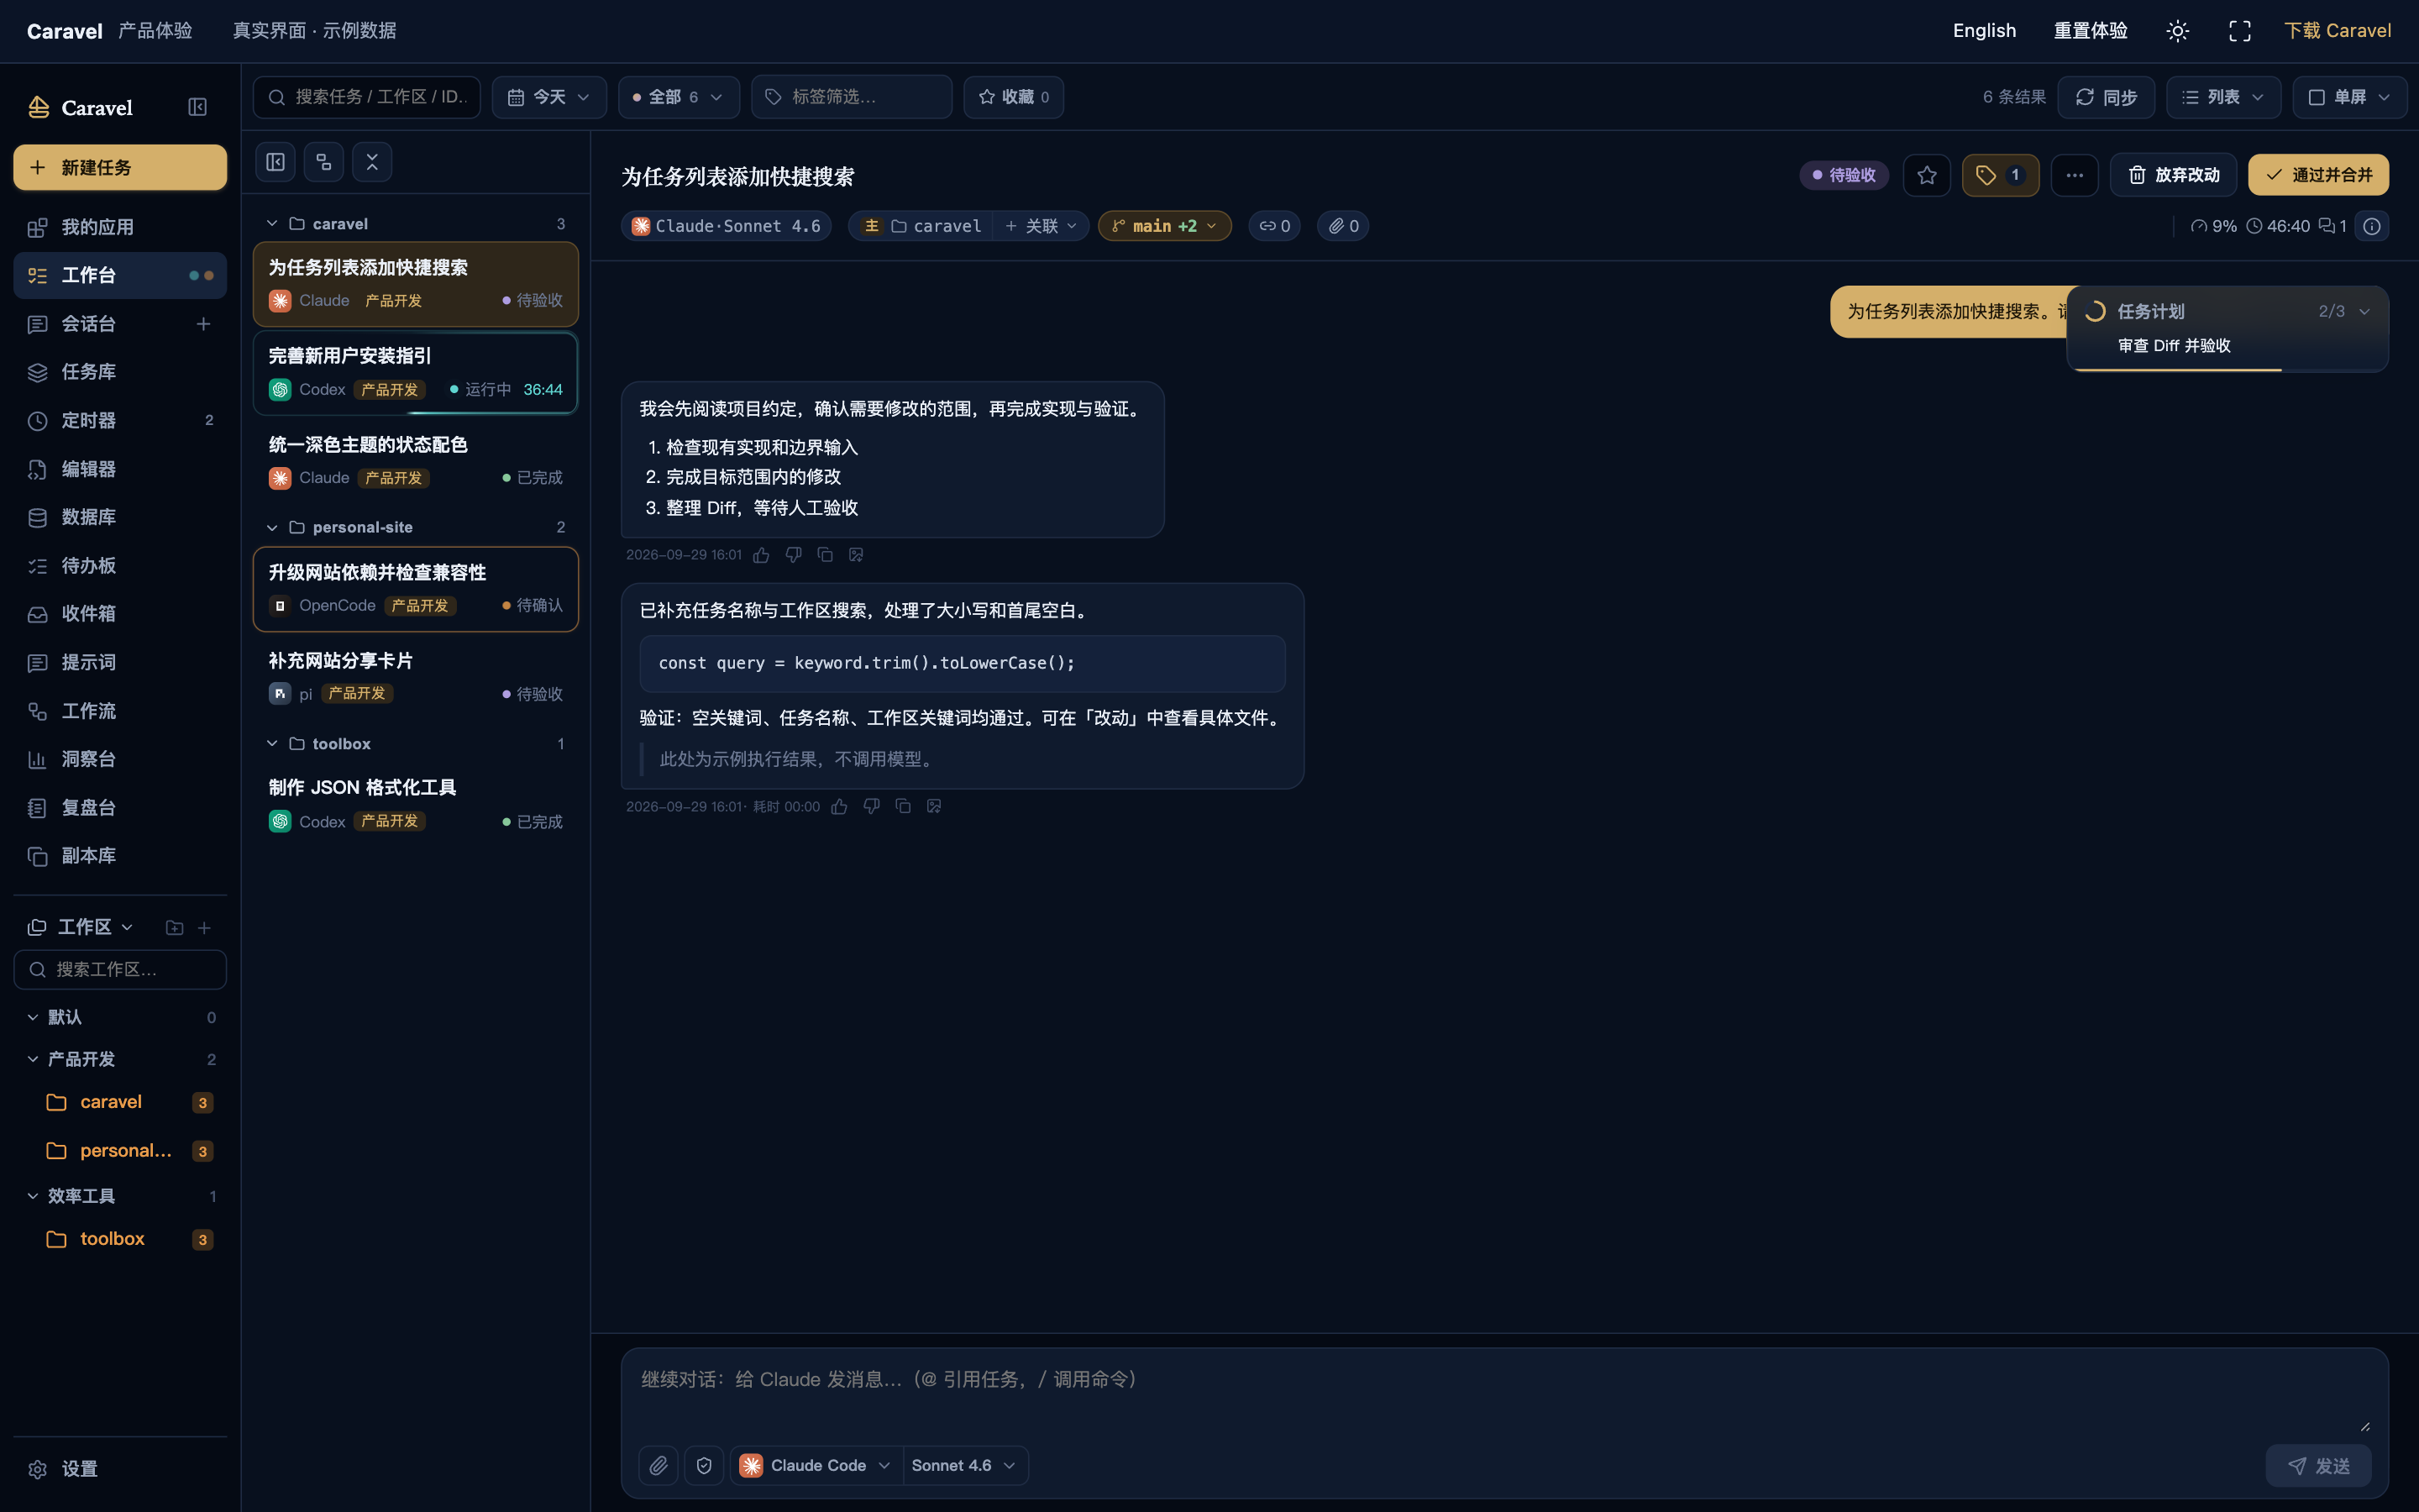Viewport: 2419px width, 1512px height.
Task: Click 通过并合并 approve button
Action: point(2318,175)
